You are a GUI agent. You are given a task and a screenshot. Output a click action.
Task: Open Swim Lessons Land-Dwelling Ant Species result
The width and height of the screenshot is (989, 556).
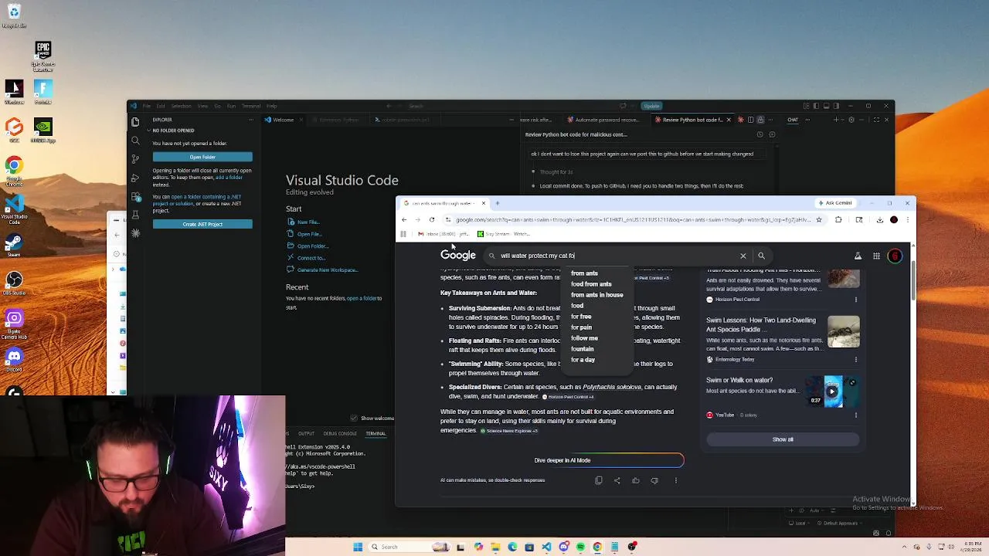[x=760, y=324]
